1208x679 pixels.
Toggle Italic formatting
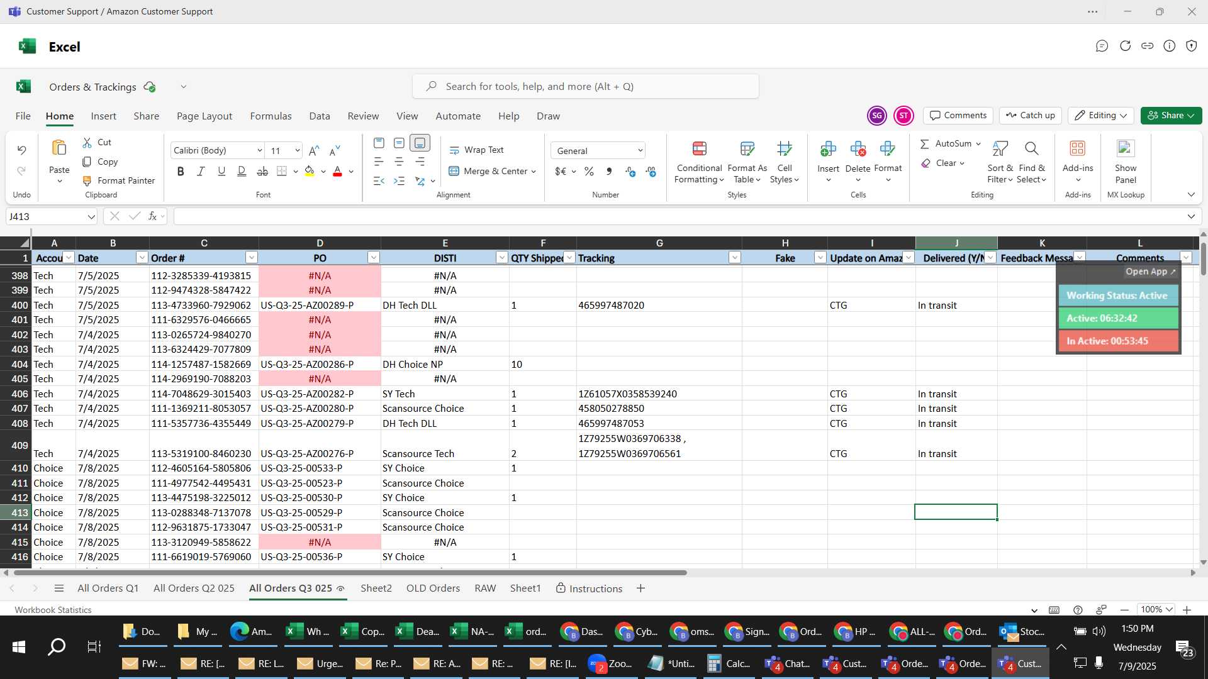201,171
